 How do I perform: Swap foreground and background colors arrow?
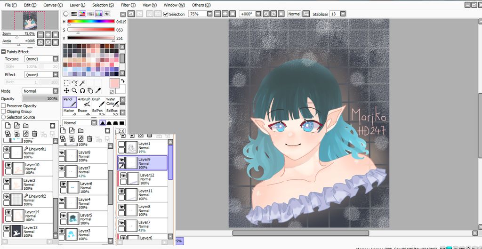[x=123, y=81]
